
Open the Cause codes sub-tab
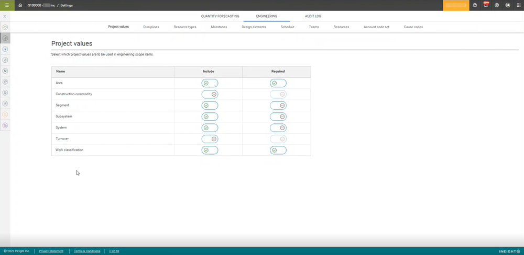[413, 27]
